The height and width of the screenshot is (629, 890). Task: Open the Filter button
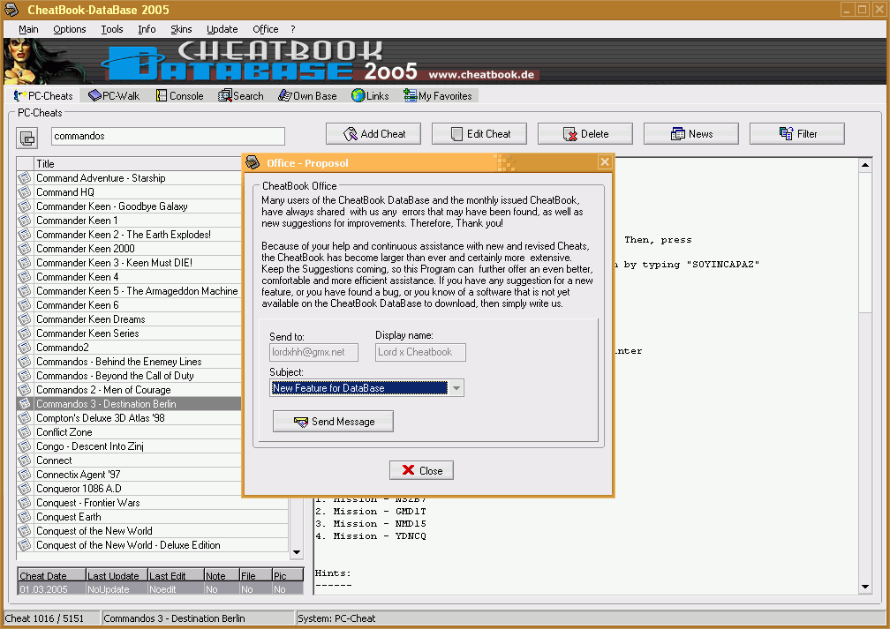click(x=796, y=134)
